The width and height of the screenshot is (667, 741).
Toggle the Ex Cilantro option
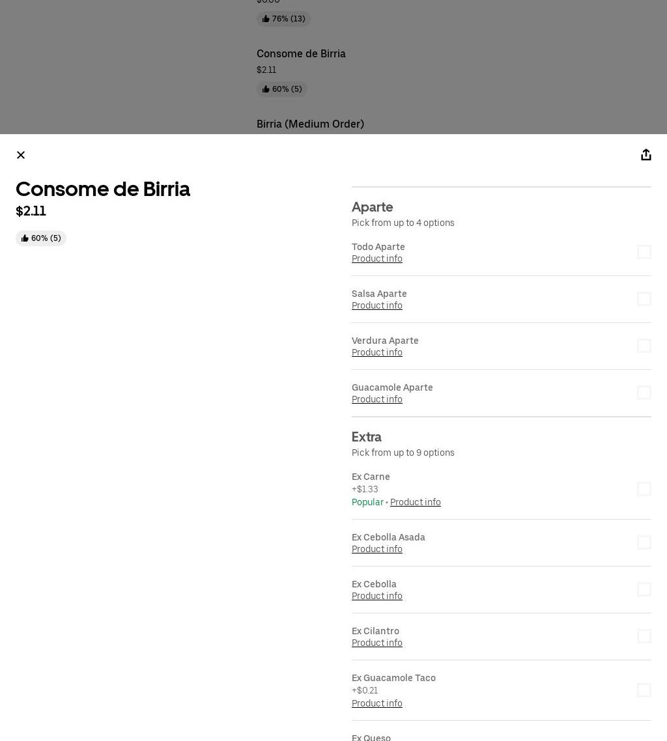coord(644,636)
